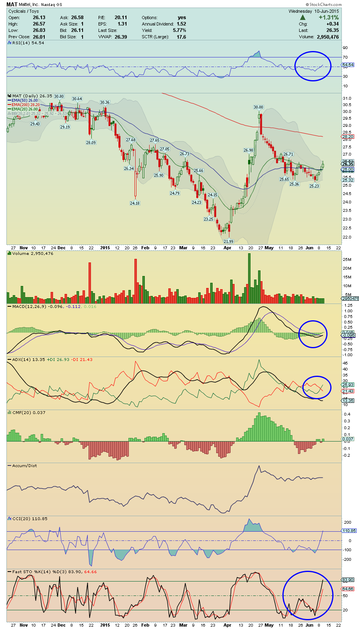Click the Bid value 26.11
The height and width of the screenshot is (629, 359).
pos(77,30)
